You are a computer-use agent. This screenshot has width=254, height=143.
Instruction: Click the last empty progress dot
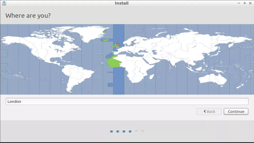[x=142, y=131]
